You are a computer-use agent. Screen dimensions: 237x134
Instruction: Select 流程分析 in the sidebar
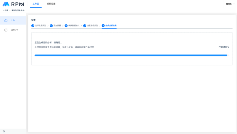point(15,30)
